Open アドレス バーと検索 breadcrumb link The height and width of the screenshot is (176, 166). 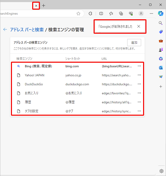pyautogui.click(x=27, y=30)
